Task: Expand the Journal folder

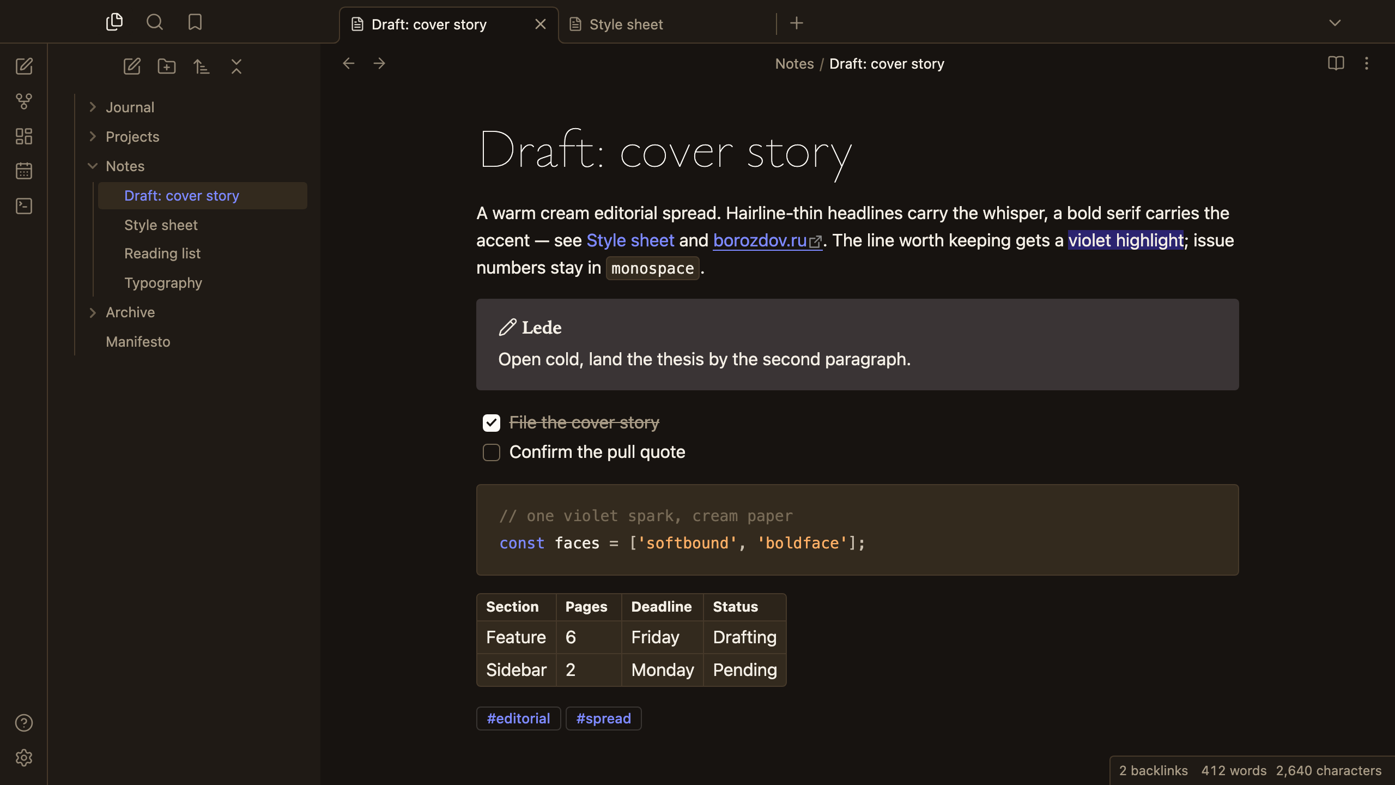Action: [x=93, y=107]
